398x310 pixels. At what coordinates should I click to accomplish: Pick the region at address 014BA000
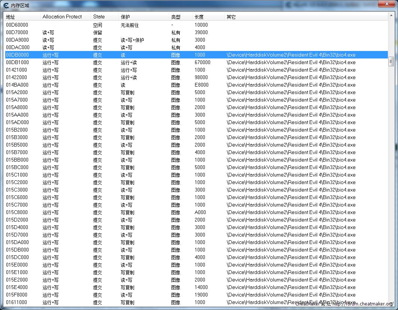point(17,85)
